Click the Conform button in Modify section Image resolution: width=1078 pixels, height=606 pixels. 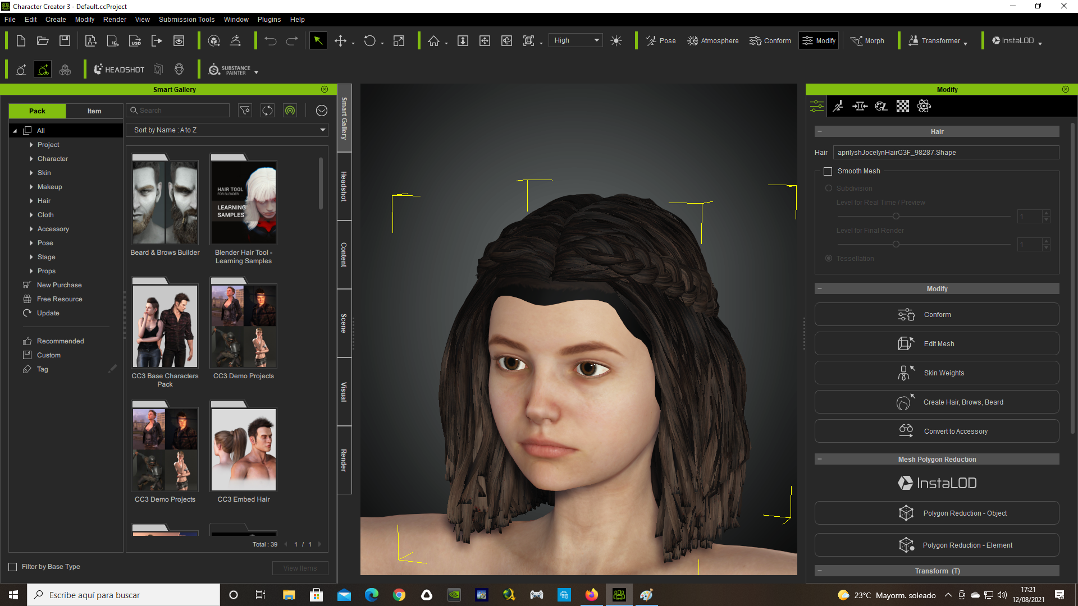click(937, 315)
